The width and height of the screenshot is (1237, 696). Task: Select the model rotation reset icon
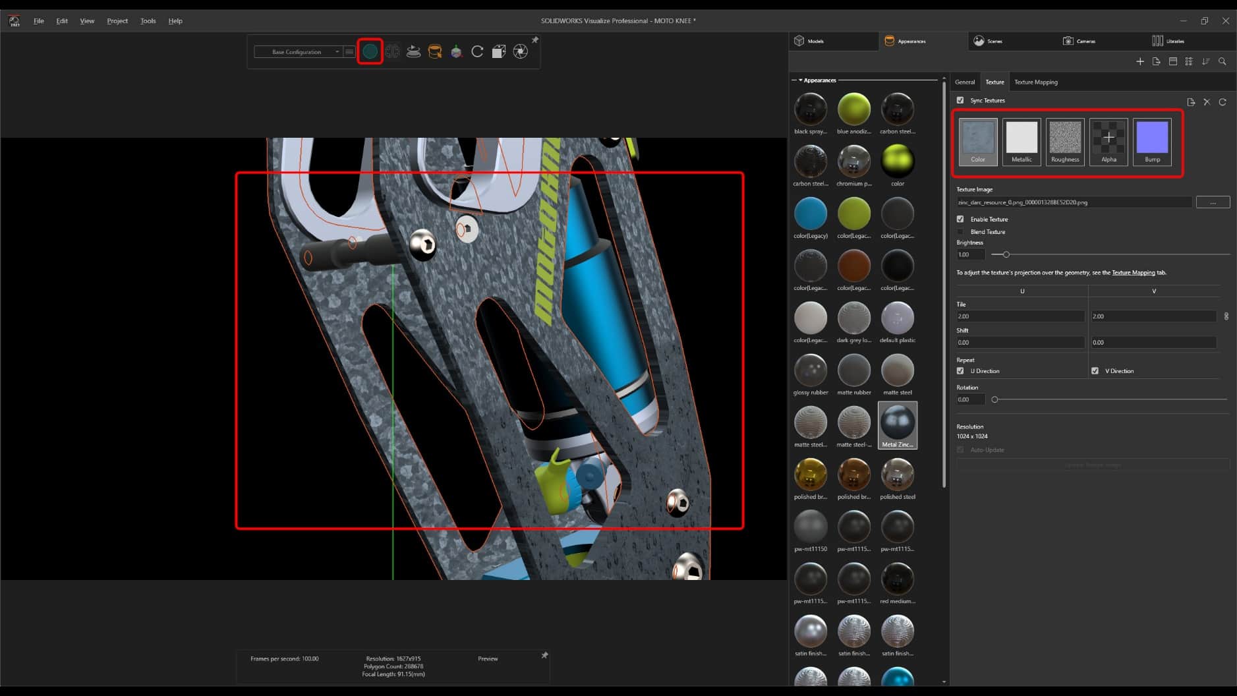coord(477,51)
